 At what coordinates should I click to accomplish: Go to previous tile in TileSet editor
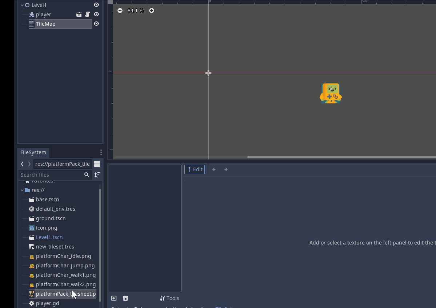coord(214,169)
